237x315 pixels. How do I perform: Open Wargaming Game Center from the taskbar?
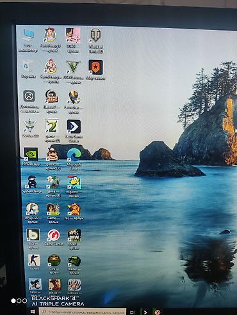158,312
